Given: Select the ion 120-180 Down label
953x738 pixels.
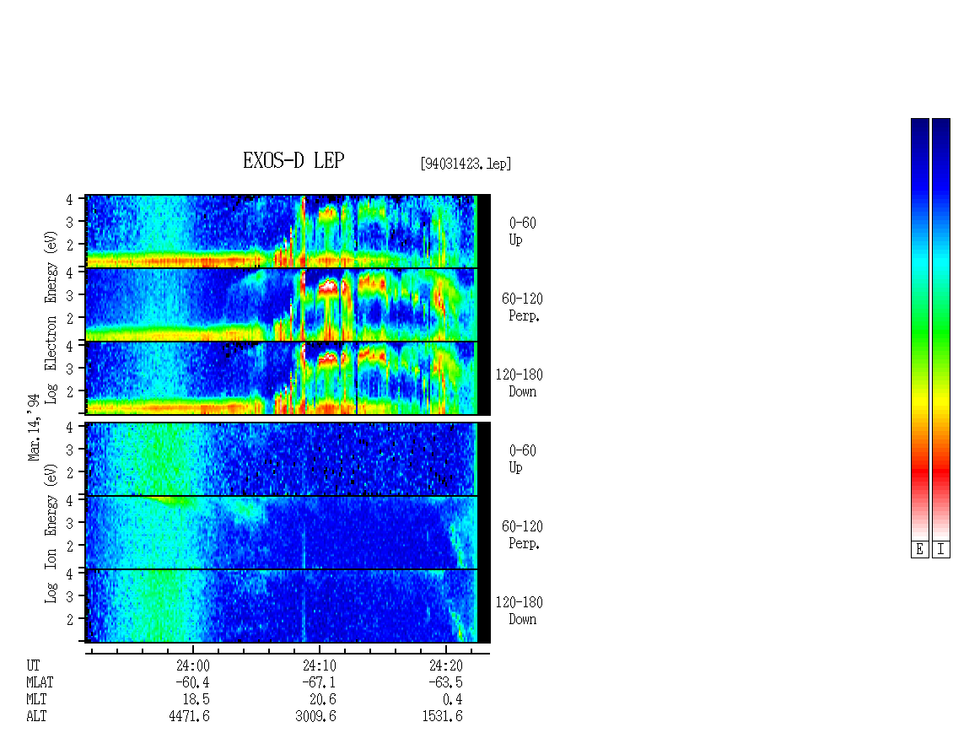Looking at the screenshot, I should [519, 611].
